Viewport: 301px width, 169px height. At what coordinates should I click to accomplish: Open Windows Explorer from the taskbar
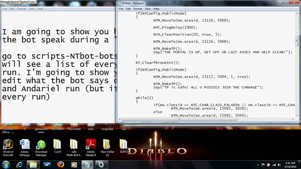(33, 164)
